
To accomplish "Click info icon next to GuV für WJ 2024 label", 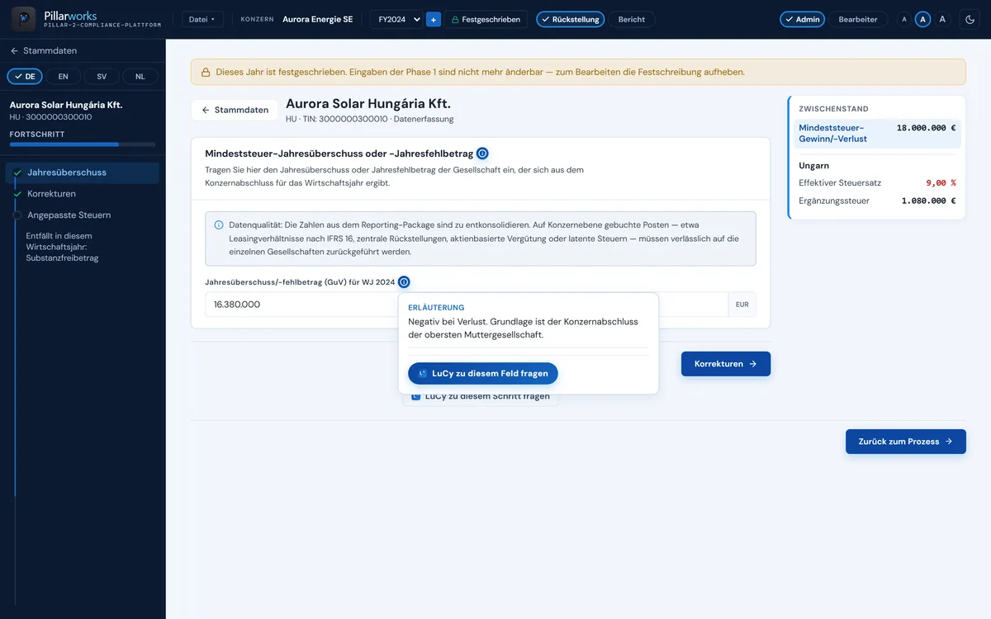I will pos(404,282).
